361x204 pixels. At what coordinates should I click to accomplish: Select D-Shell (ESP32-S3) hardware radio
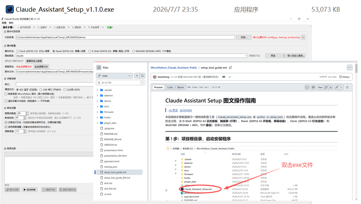[x=90, y=51]
